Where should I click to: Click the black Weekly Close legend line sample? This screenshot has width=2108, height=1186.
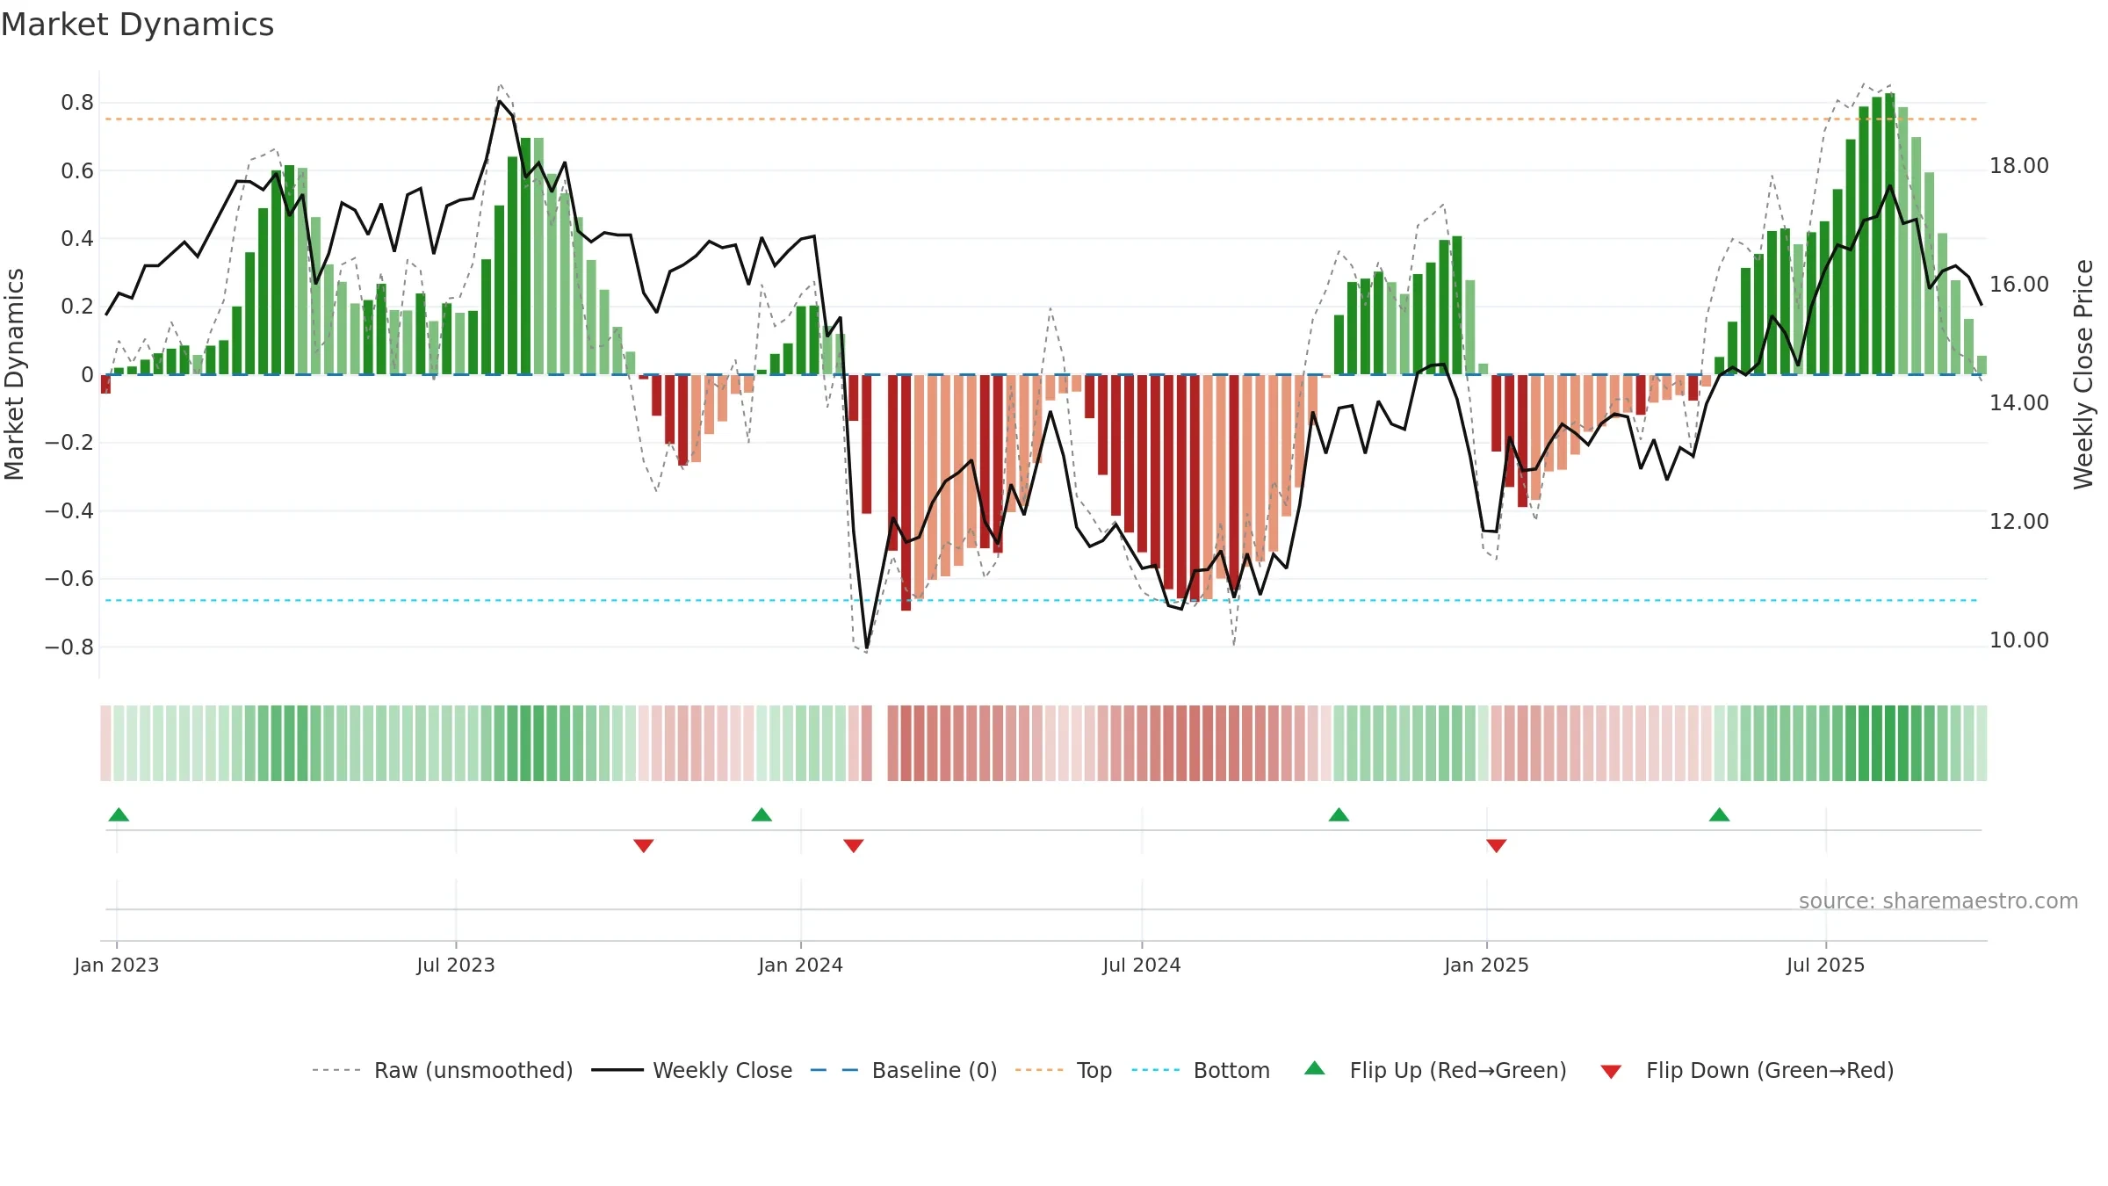[x=617, y=1070]
